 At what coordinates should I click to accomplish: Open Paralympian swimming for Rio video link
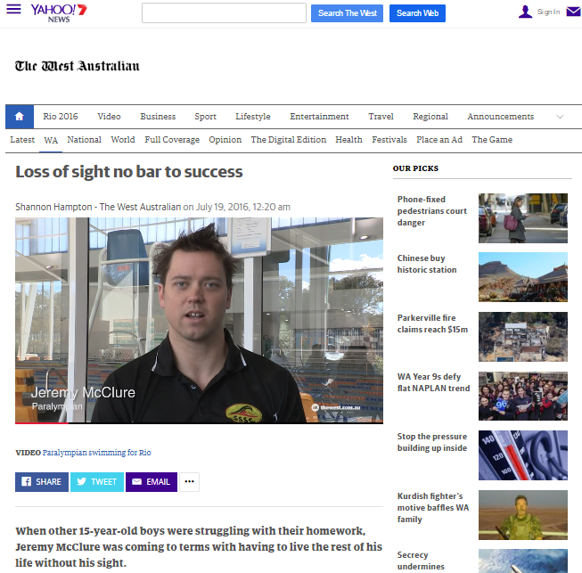pyautogui.click(x=96, y=453)
